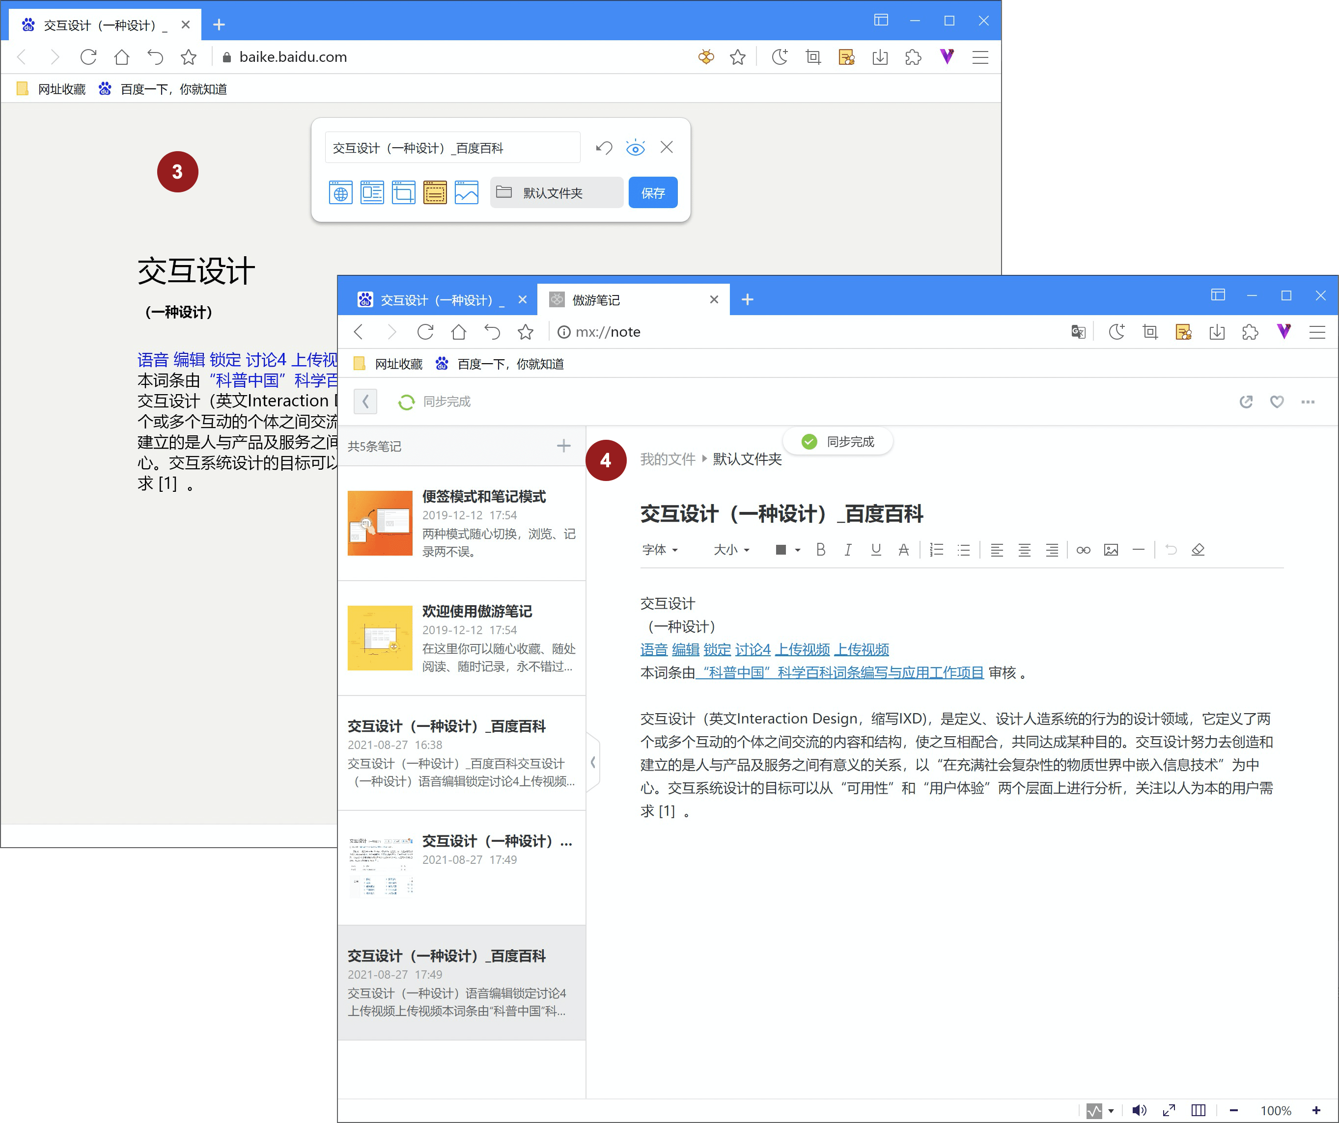The image size is (1339, 1123).
Task: Center align the text
Action: coord(1024,550)
